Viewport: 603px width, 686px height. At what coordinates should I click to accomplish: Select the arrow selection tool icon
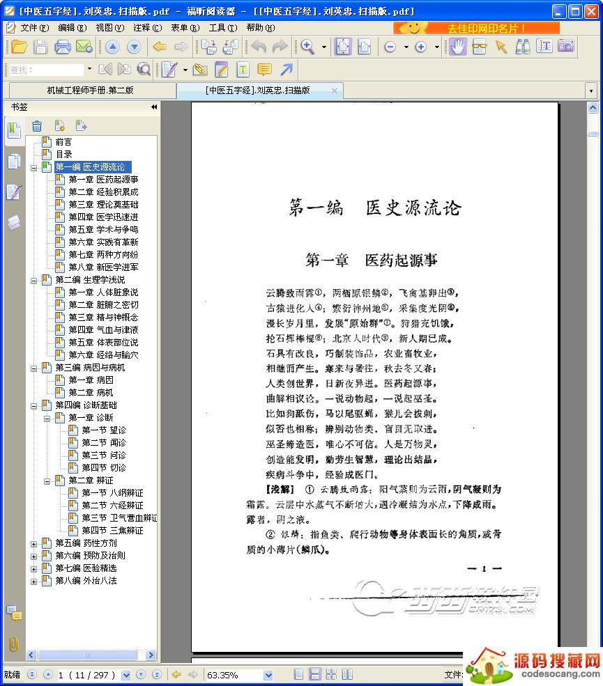tap(501, 47)
